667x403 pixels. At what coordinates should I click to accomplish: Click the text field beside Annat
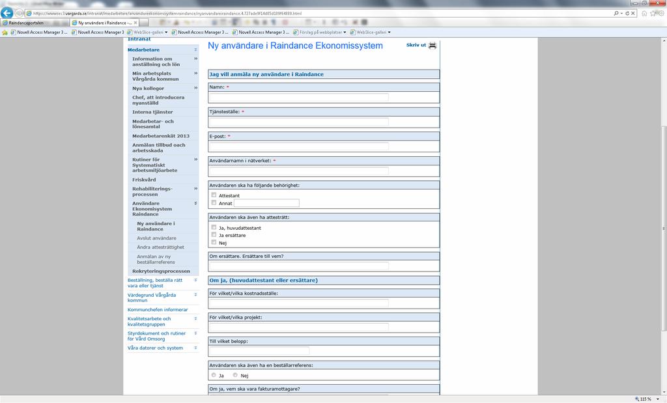pos(266,203)
